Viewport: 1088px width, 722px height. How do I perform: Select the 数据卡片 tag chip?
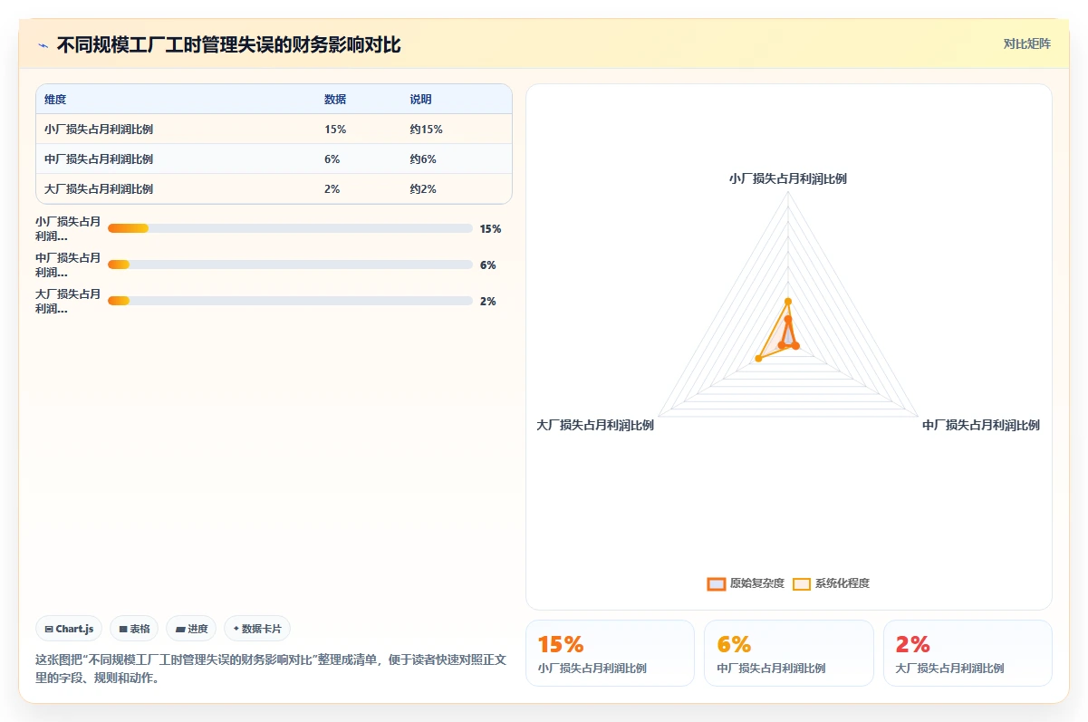pyautogui.click(x=257, y=629)
